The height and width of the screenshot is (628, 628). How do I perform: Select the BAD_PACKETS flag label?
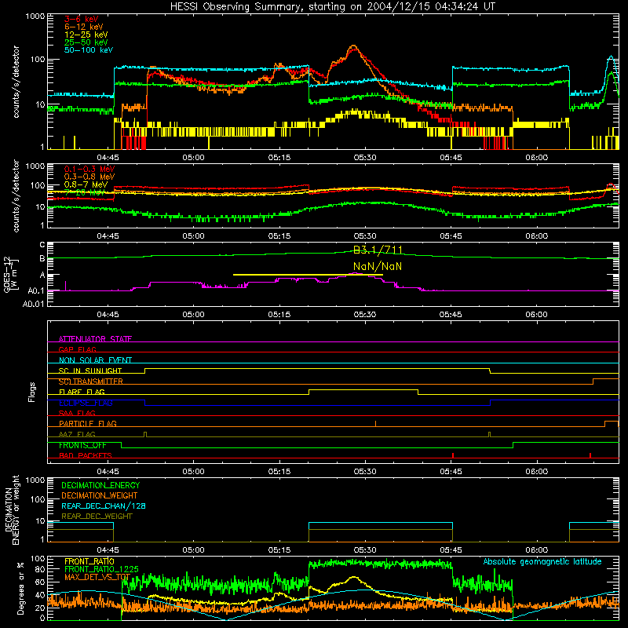pyautogui.click(x=86, y=455)
